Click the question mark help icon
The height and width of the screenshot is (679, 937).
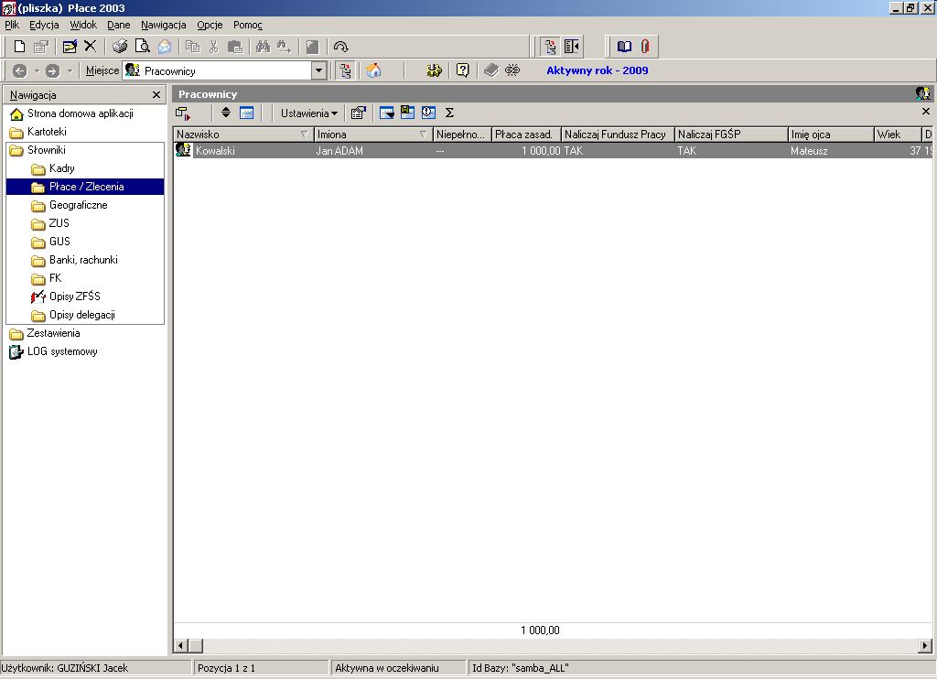462,70
